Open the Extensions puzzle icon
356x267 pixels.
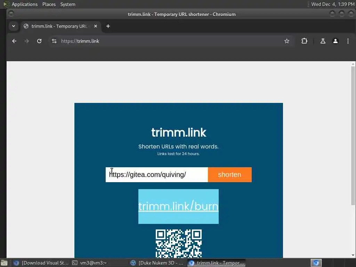pos(304,41)
